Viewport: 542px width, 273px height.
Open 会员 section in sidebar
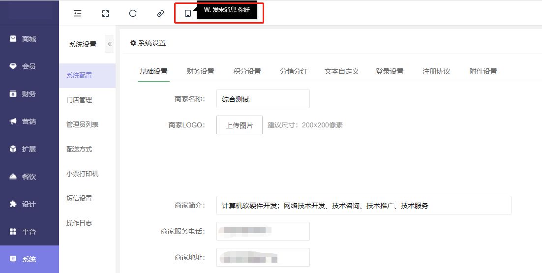[x=29, y=66]
